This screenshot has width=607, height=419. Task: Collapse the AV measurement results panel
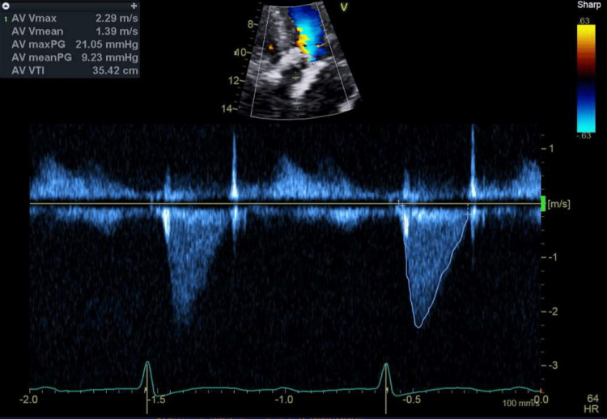click(x=6, y=6)
